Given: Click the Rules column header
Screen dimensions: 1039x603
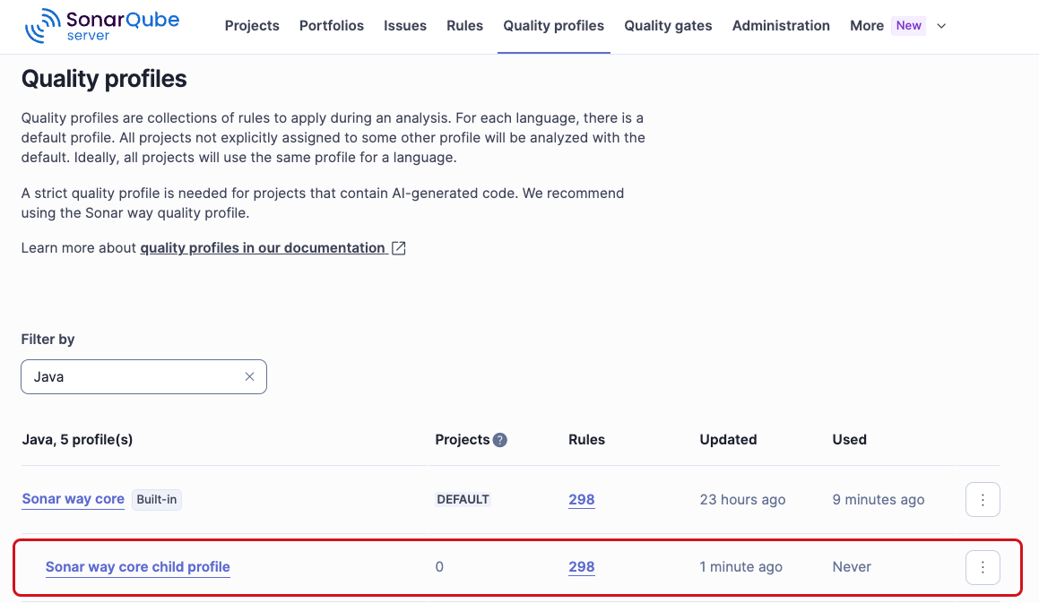Looking at the screenshot, I should pyautogui.click(x=586, y=440).
